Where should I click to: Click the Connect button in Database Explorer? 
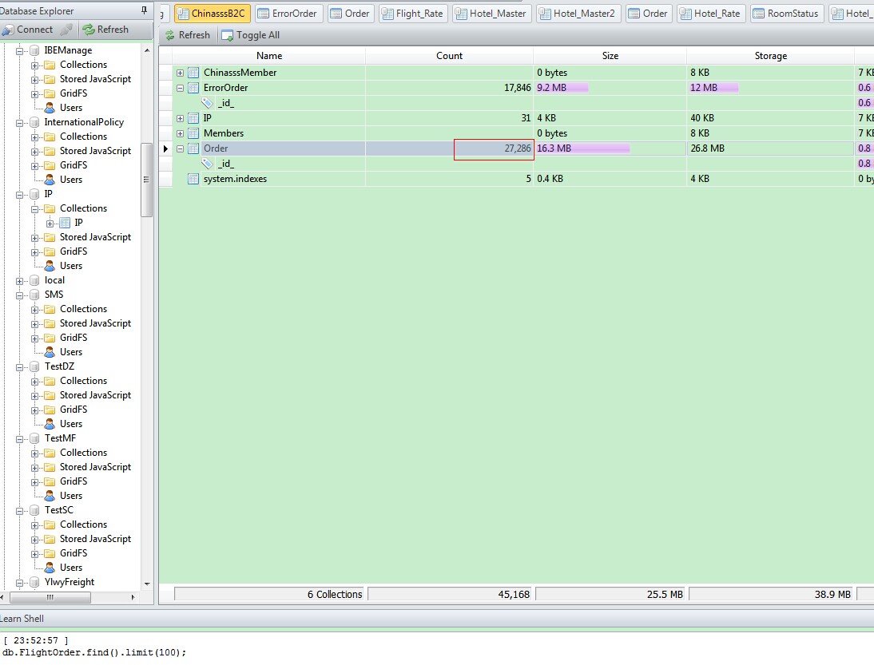tap(27, 30)
